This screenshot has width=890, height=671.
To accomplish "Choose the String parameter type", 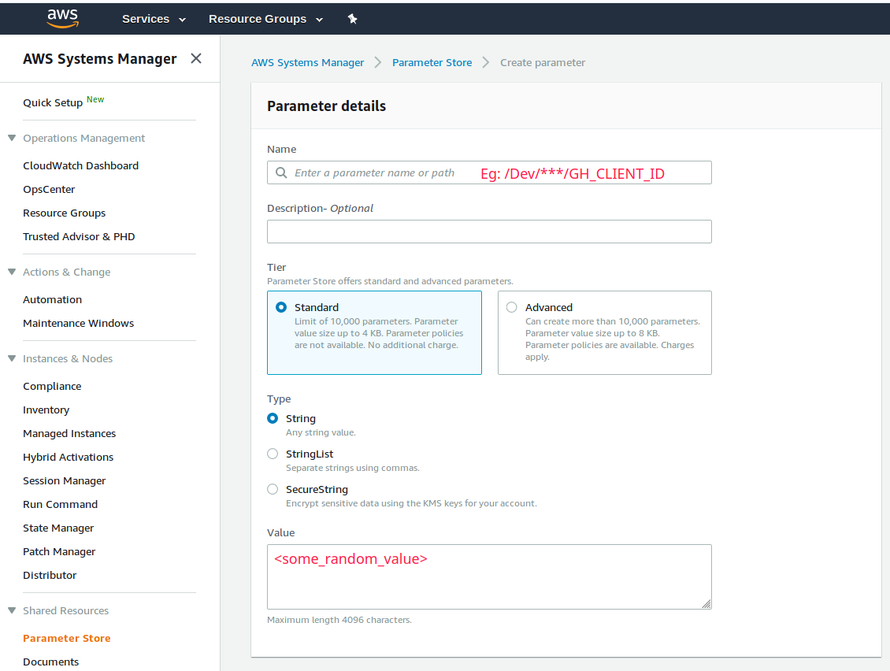I will click(x=273, y=418).
